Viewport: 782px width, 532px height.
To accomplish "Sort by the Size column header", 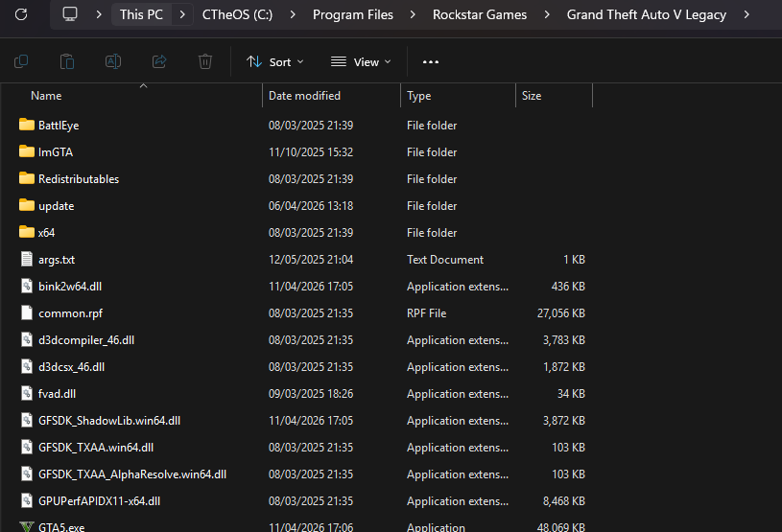I will 532,96.
